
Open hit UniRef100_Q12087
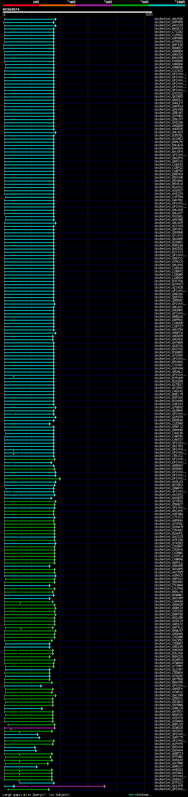169,670
